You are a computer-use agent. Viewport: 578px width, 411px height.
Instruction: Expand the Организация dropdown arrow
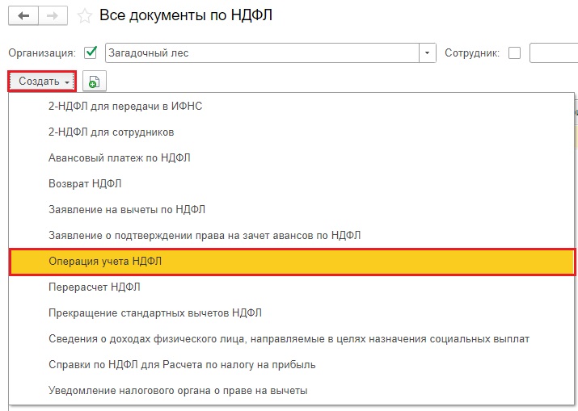427,53
